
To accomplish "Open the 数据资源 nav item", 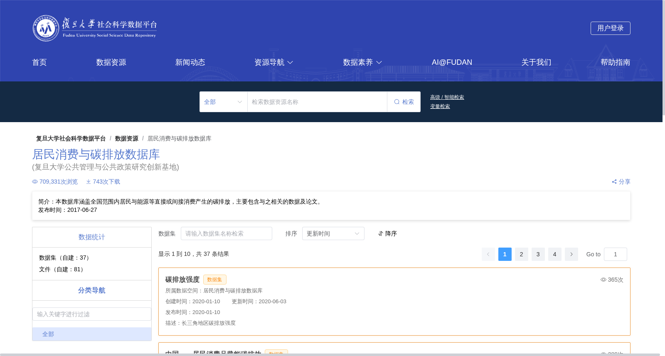I will [111, 62].
